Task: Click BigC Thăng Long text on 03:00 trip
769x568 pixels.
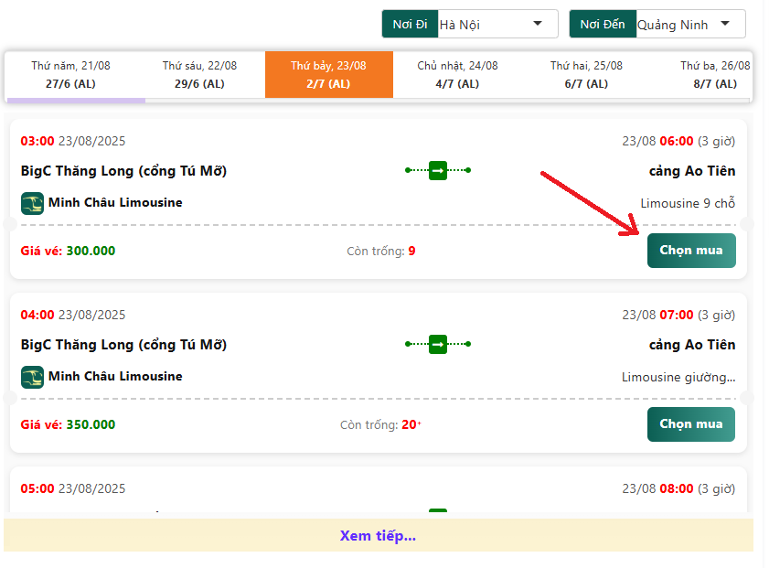Action: click(x=123, y=171)
